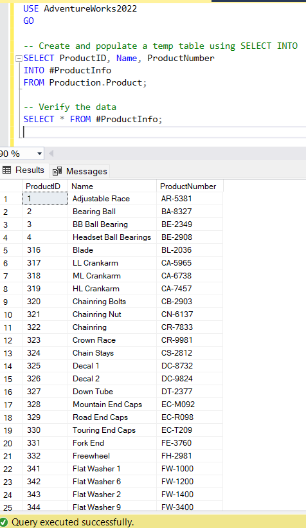This screenshot has width=306, height=528.
Task: Click the cell containing BL-2036
Action: 190,250
